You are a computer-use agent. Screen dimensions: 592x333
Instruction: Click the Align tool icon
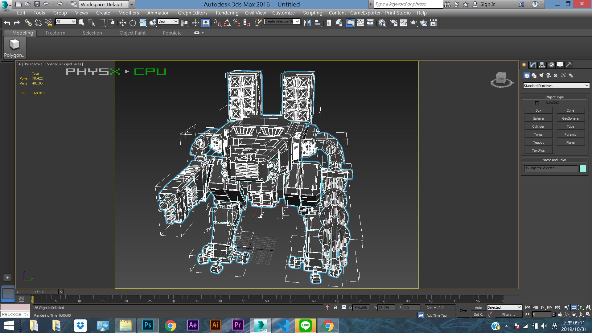click(317, 23)
